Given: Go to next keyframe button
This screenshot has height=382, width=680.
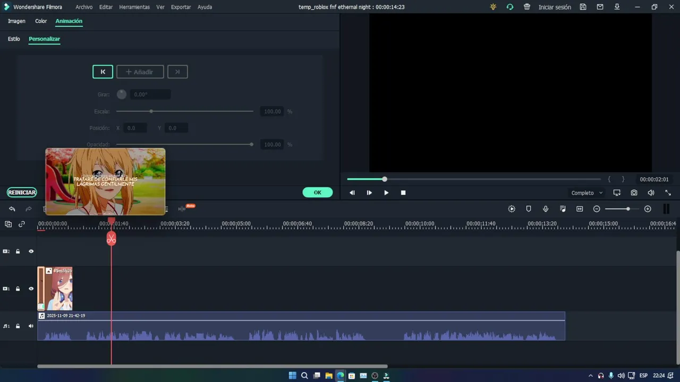Looking at the screenshot, I should pos(177,72).
